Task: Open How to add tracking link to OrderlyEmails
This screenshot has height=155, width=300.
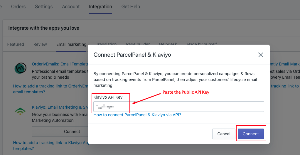Action: click(50, 89)
